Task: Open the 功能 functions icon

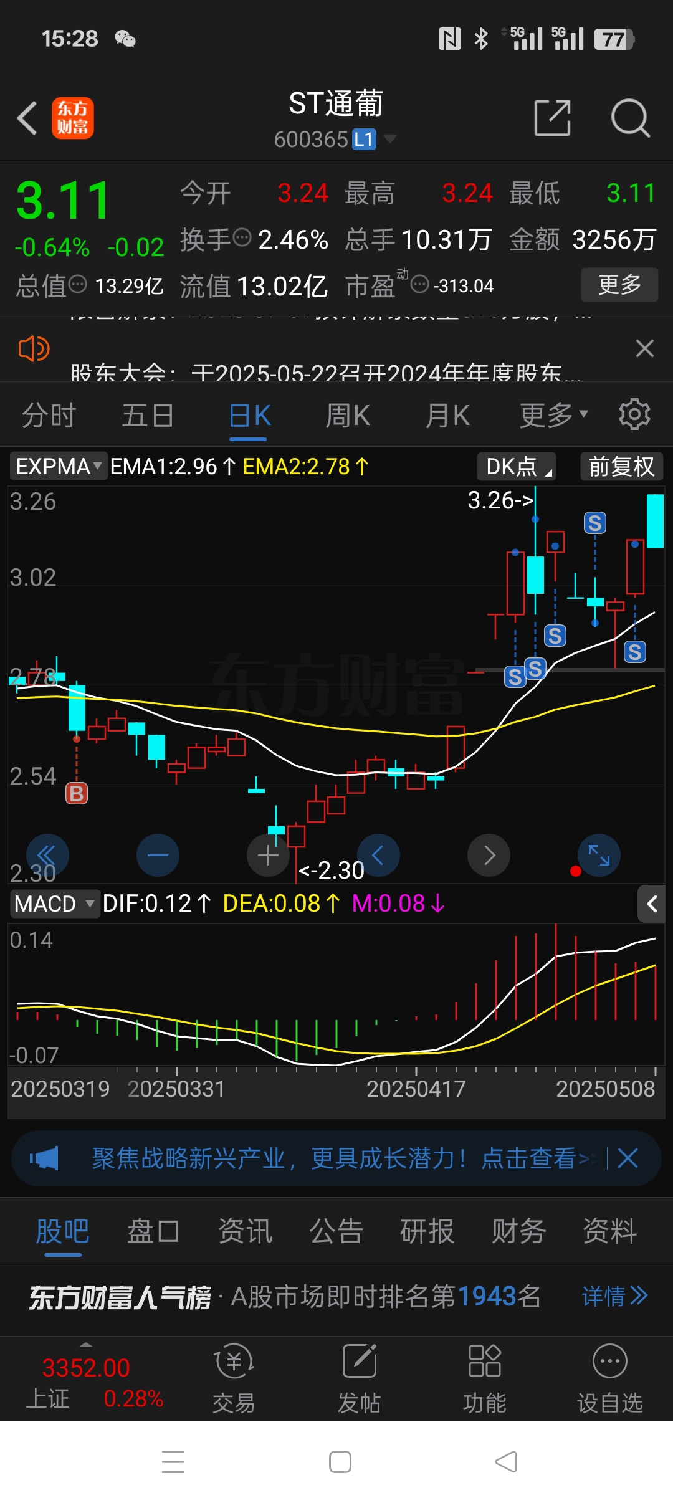Action: point(484,1379)
